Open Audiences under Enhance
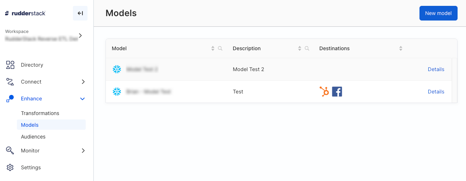 [x=33, y=137]
